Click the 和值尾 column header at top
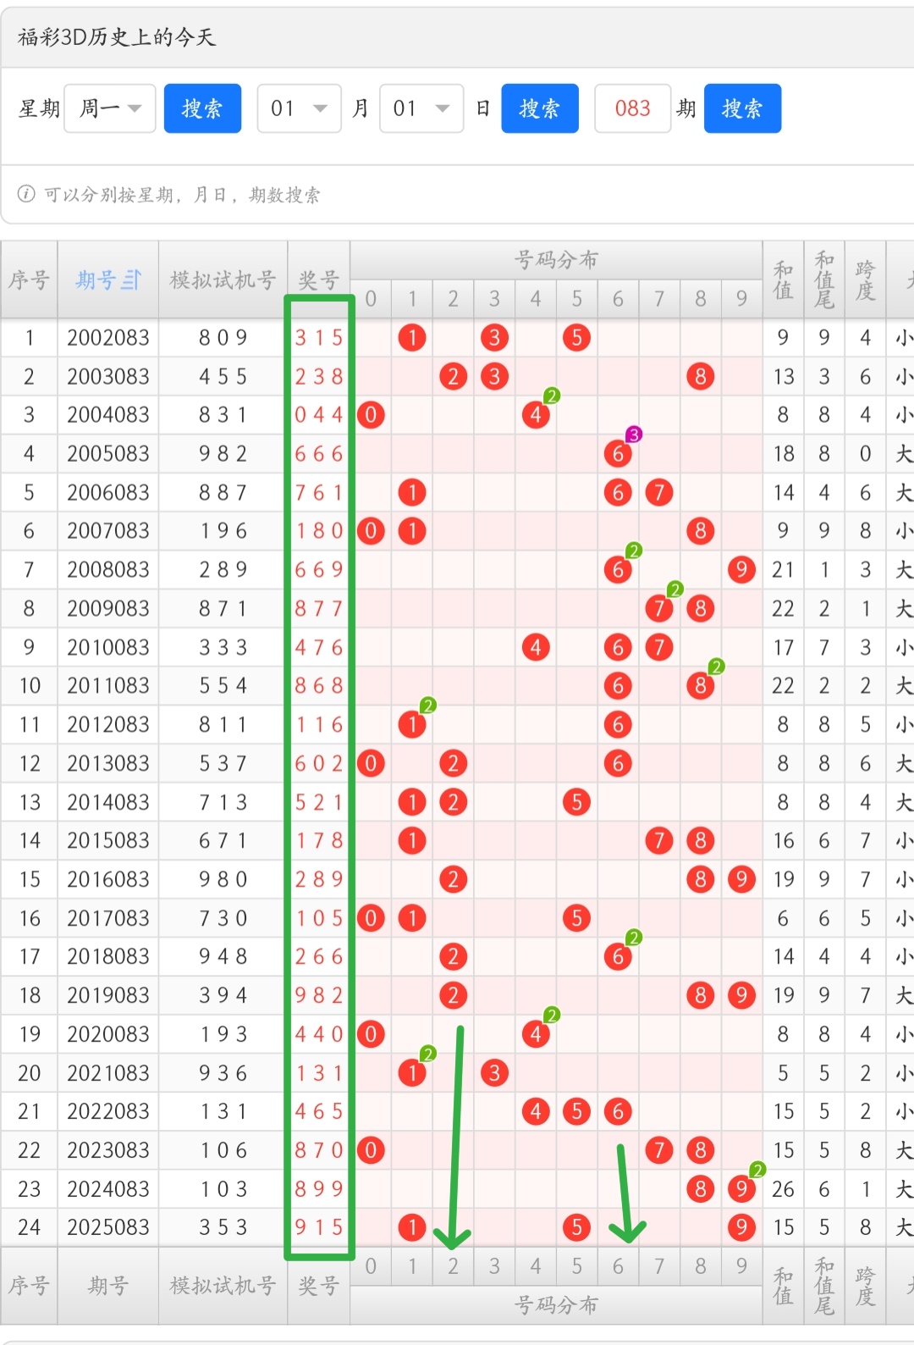 pos(823,280)
